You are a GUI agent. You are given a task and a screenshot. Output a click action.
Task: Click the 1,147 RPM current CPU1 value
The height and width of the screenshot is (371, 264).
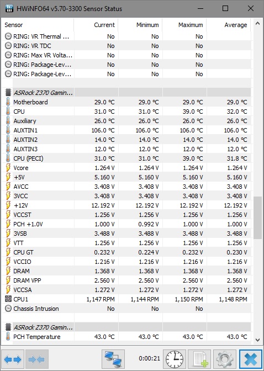pos(101,299)
